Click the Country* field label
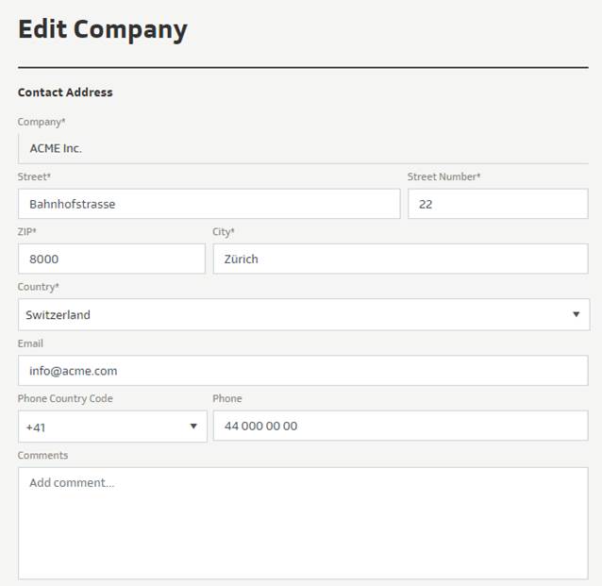This screenshot has width=602, height=586. pos(38,287)
